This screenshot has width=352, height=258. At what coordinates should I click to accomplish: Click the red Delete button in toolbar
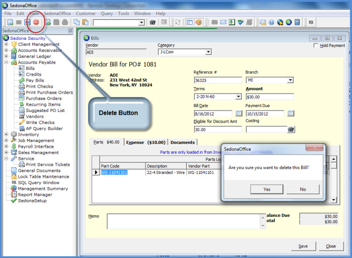point(36,22)
